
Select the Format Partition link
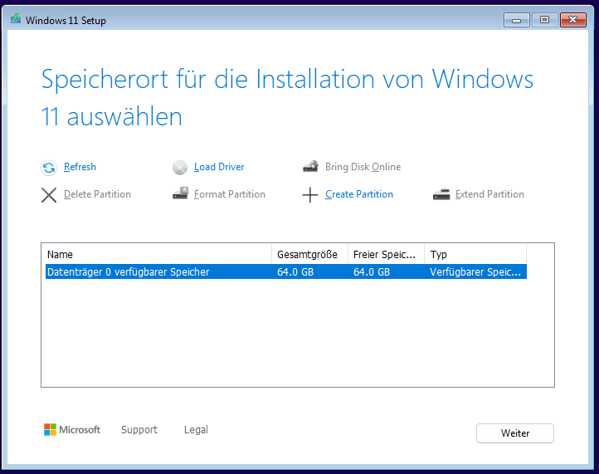click(230, 194)
